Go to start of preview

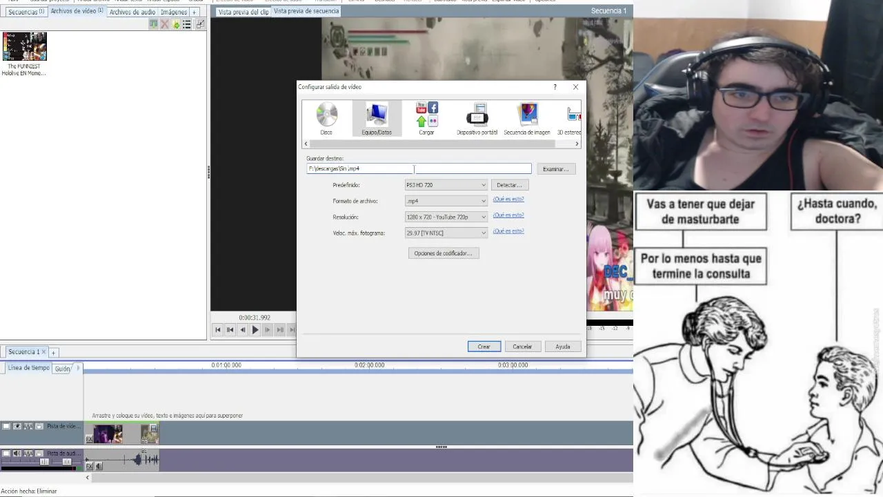218,330
